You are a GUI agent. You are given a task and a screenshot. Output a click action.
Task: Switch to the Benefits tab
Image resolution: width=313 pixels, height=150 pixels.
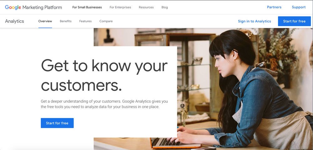(x=66, y=21)
